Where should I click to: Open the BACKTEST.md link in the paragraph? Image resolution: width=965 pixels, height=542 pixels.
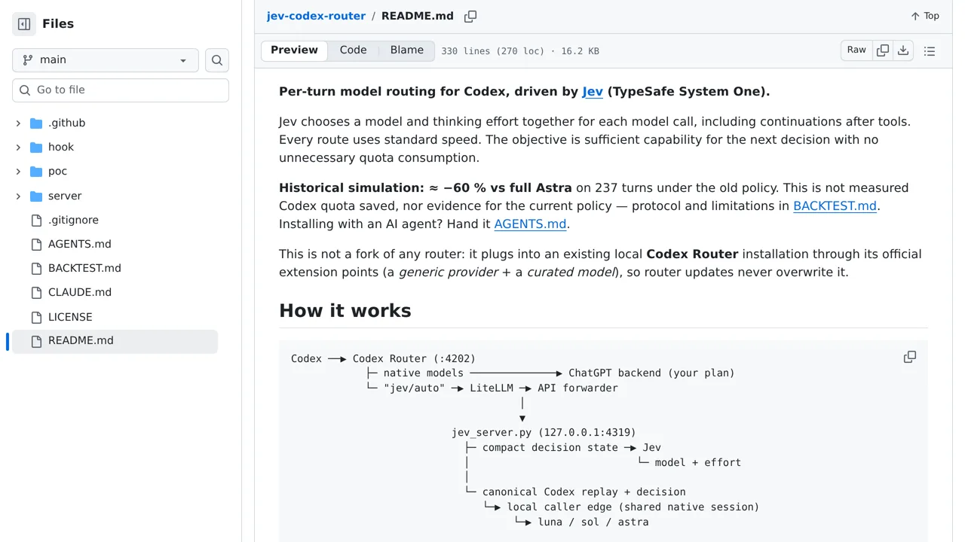[835, 206]
